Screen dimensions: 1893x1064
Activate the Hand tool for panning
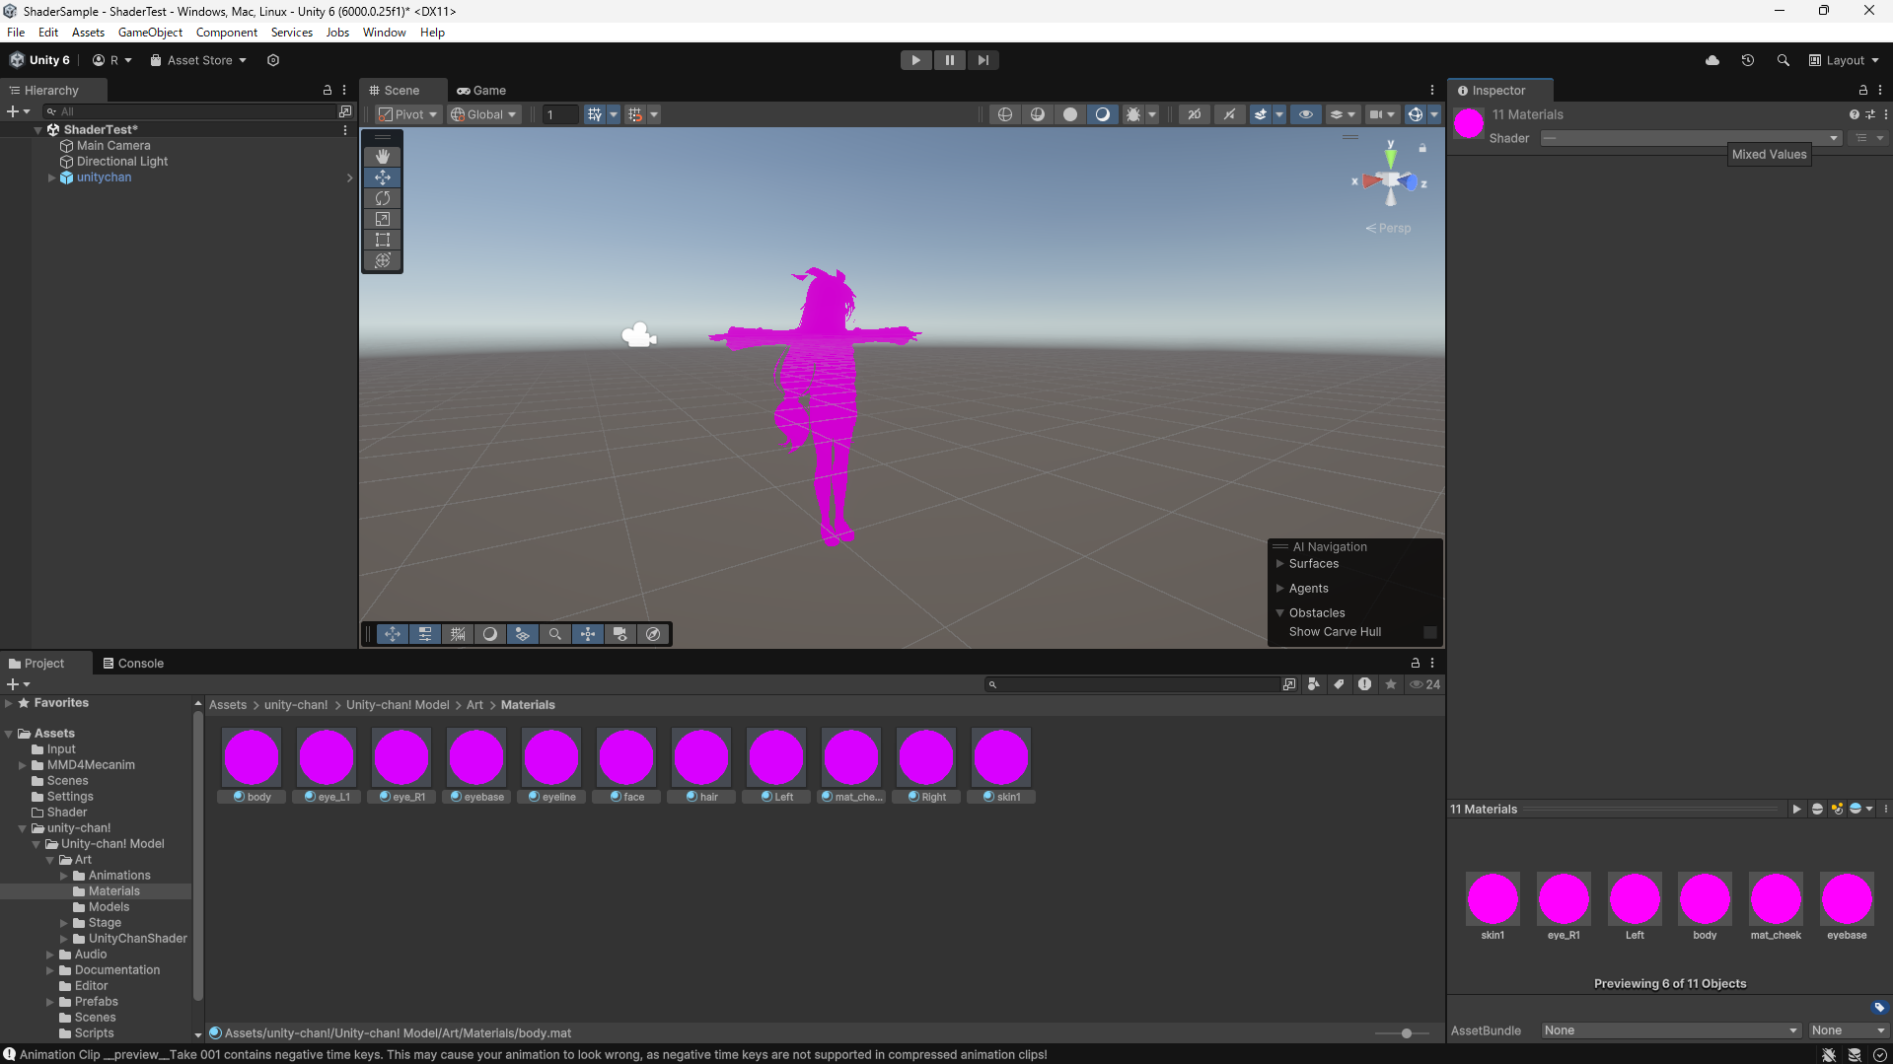[382, 156]
